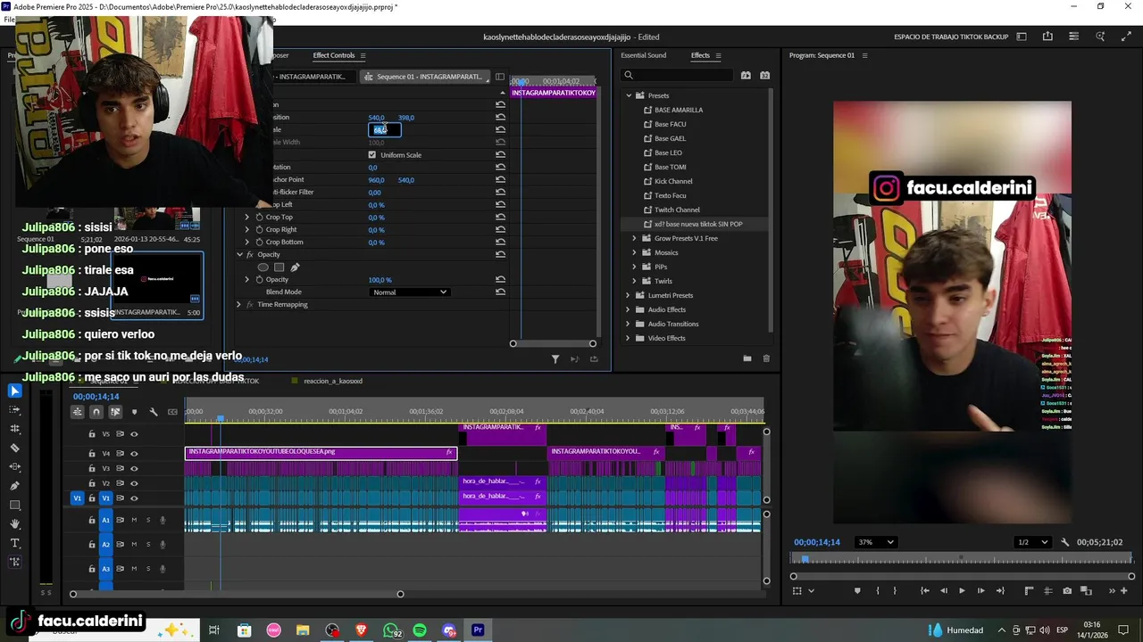Viewport: 1143px width, 642px height.
Task: Enable voice-over record on A3
Action: point(163,569)
